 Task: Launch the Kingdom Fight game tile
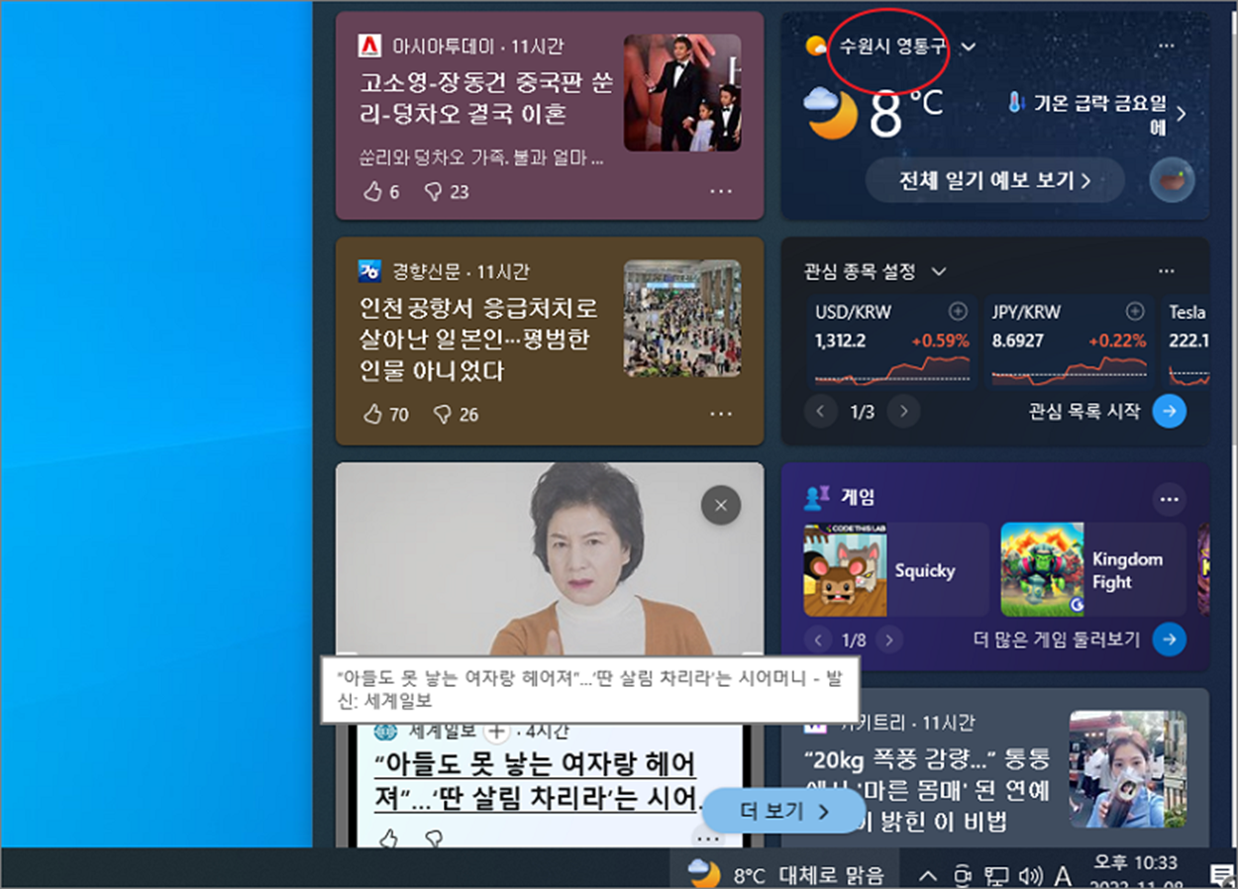click(x=1092, y=570)
